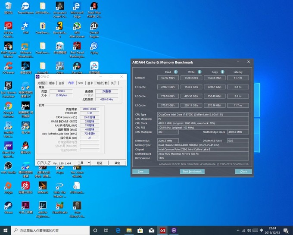This screenshot has height=235, width=293.
Task: Launch TIM desktop shortcut
Action: (25, 28)
